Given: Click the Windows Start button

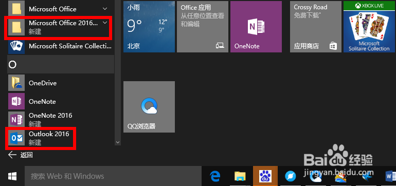Looking at the screenshot, I should point(12,176).
